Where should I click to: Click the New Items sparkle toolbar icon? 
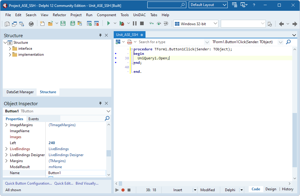click(42, 23)
